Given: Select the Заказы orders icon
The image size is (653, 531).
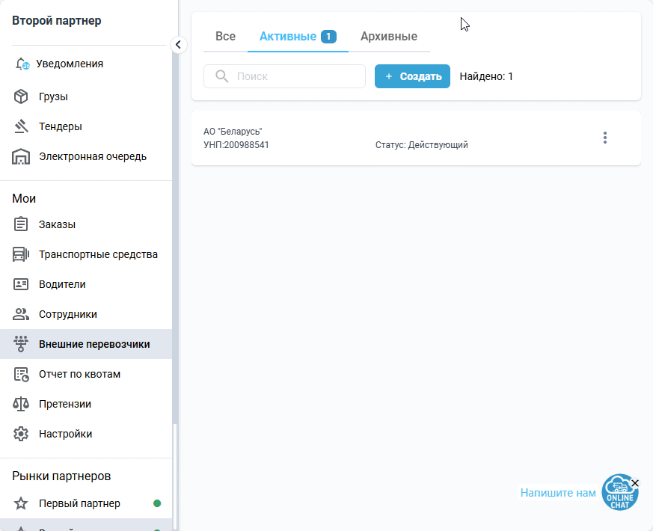Looking at the screenshot, I should pos(22,224).
